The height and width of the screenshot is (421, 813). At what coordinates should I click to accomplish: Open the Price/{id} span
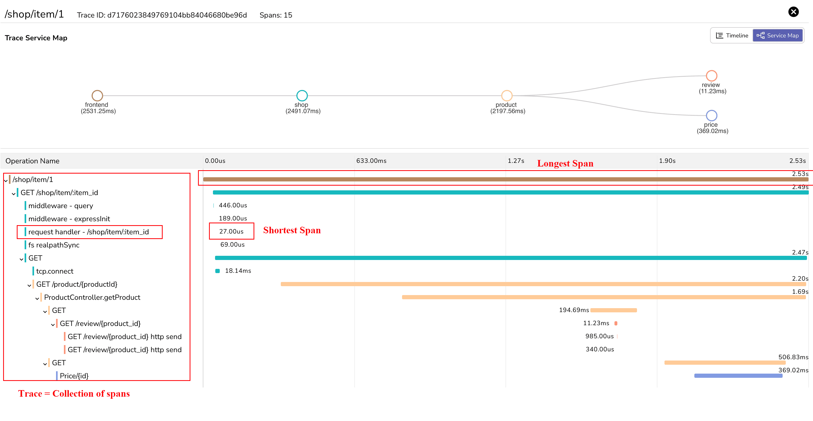click(74, 375)
